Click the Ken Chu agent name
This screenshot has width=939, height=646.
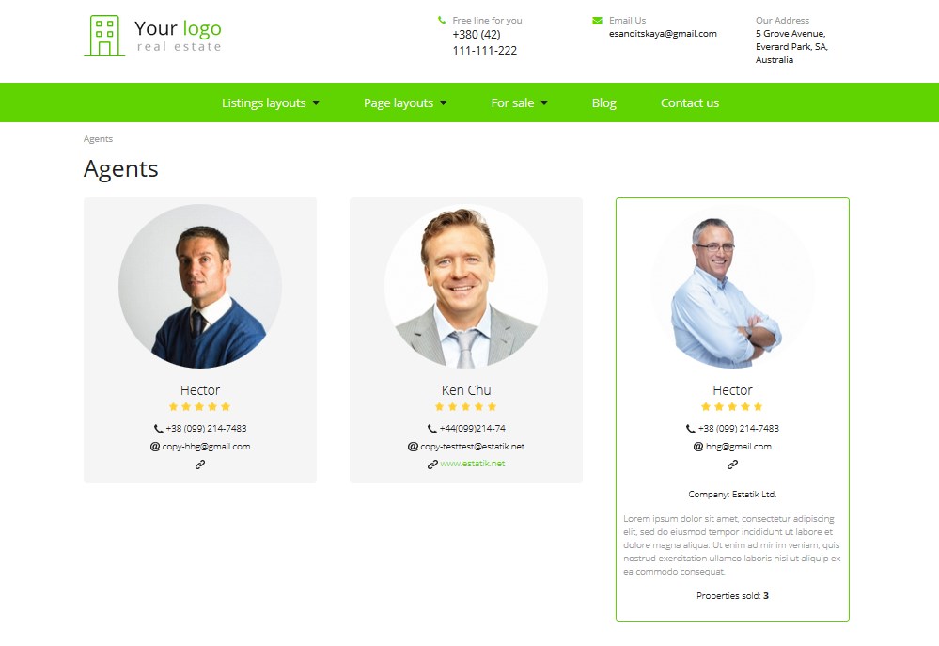[466, 390]
